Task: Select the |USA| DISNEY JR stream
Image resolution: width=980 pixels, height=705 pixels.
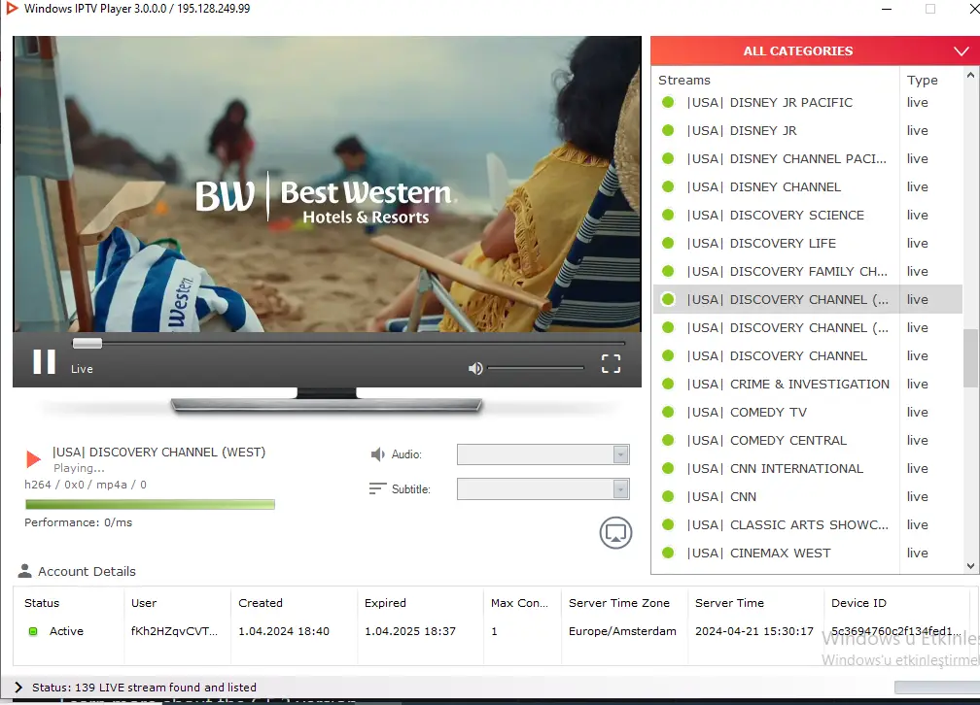Action: (x=808, y=130)
